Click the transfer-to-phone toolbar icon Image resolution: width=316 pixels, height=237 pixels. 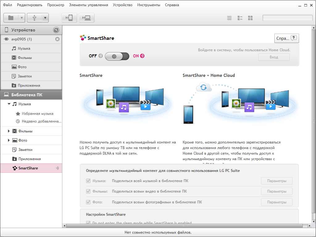click(x=69, y=18)
